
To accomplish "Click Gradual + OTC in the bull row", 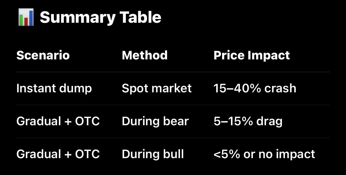I will coord(58,154).
